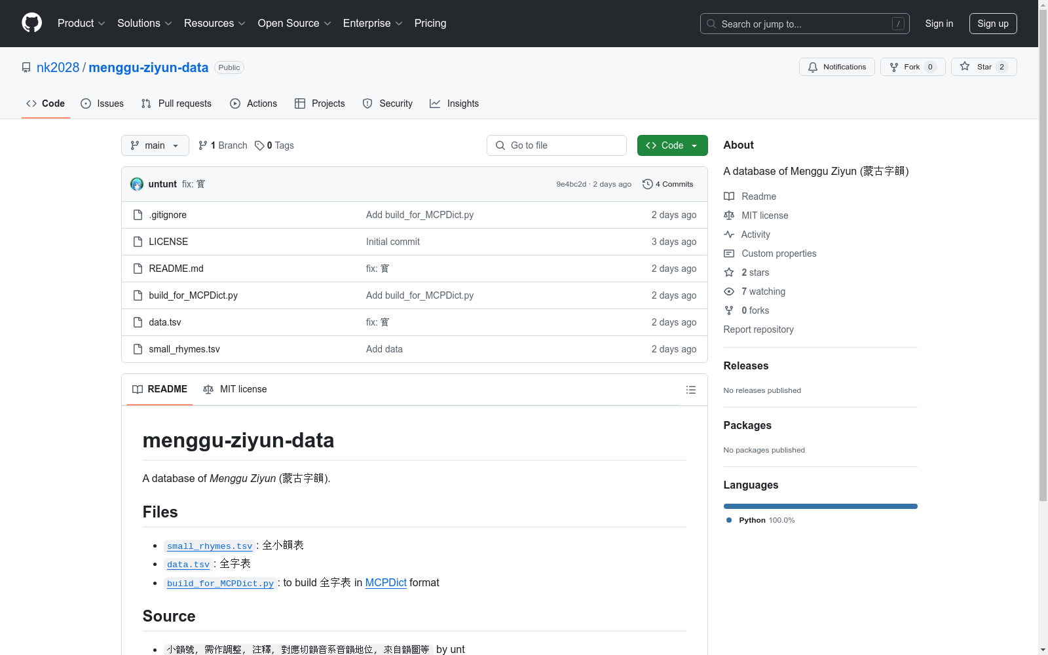
Task: Fork this repository
Action: coord(913,67)
